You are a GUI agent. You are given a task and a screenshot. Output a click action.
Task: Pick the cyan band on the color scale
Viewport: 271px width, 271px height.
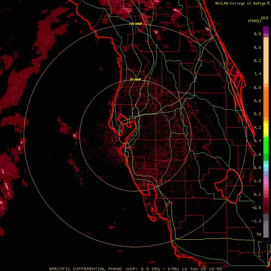[x=266, y=166]
